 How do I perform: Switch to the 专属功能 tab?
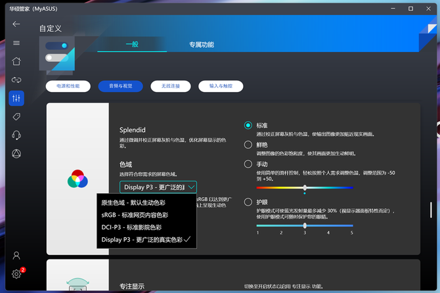[x=202, y=45]
